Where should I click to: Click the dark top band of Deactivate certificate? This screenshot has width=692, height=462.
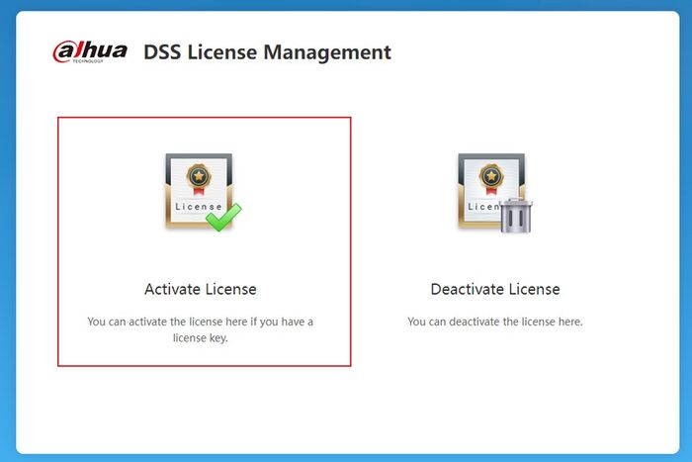click(x=491, y=156)
